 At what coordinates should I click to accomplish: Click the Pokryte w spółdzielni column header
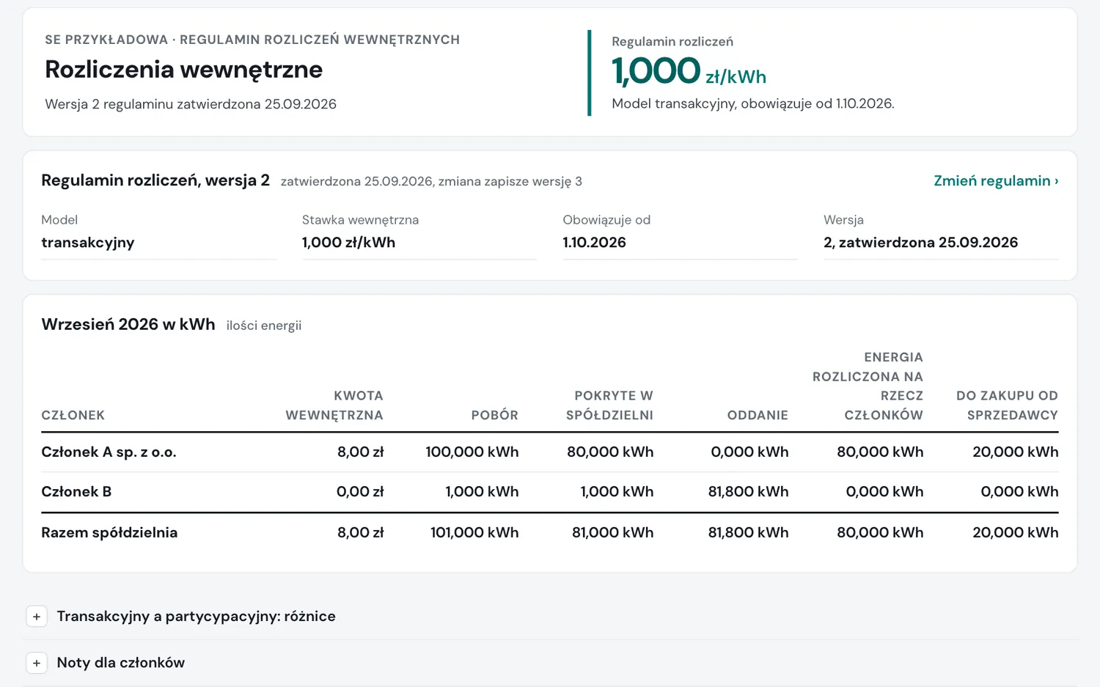pyautogui.click(x=609, y=405)
